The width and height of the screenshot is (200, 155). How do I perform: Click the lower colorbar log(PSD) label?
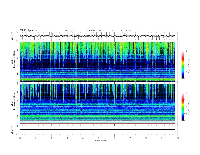[189, 108]
